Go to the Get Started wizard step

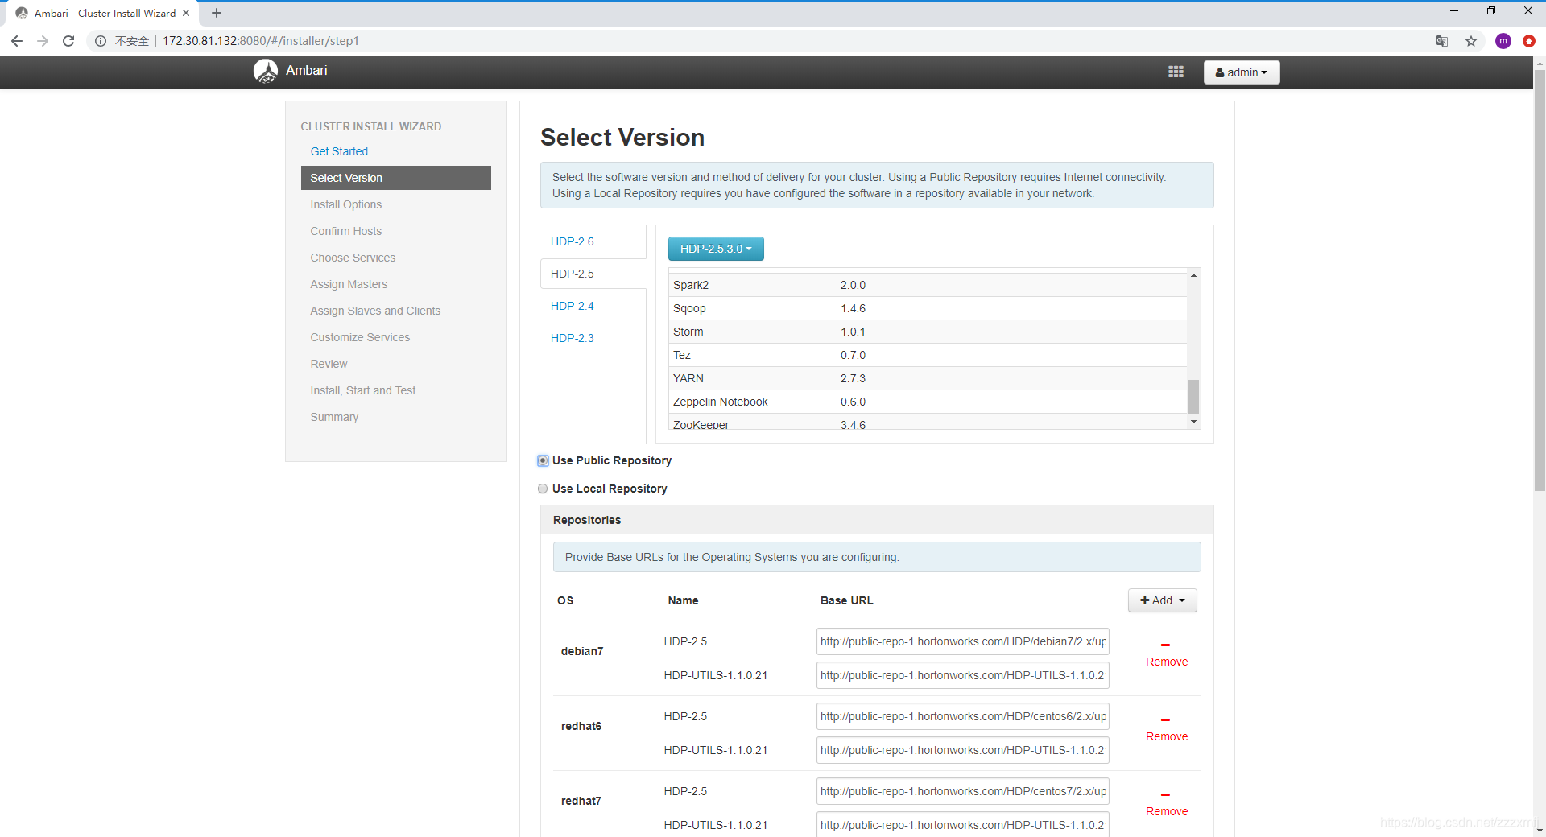[x=339, y=151]
